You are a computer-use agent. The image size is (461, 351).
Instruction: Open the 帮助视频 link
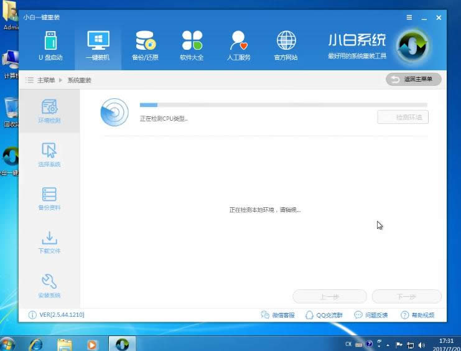[x=417, y=316]
